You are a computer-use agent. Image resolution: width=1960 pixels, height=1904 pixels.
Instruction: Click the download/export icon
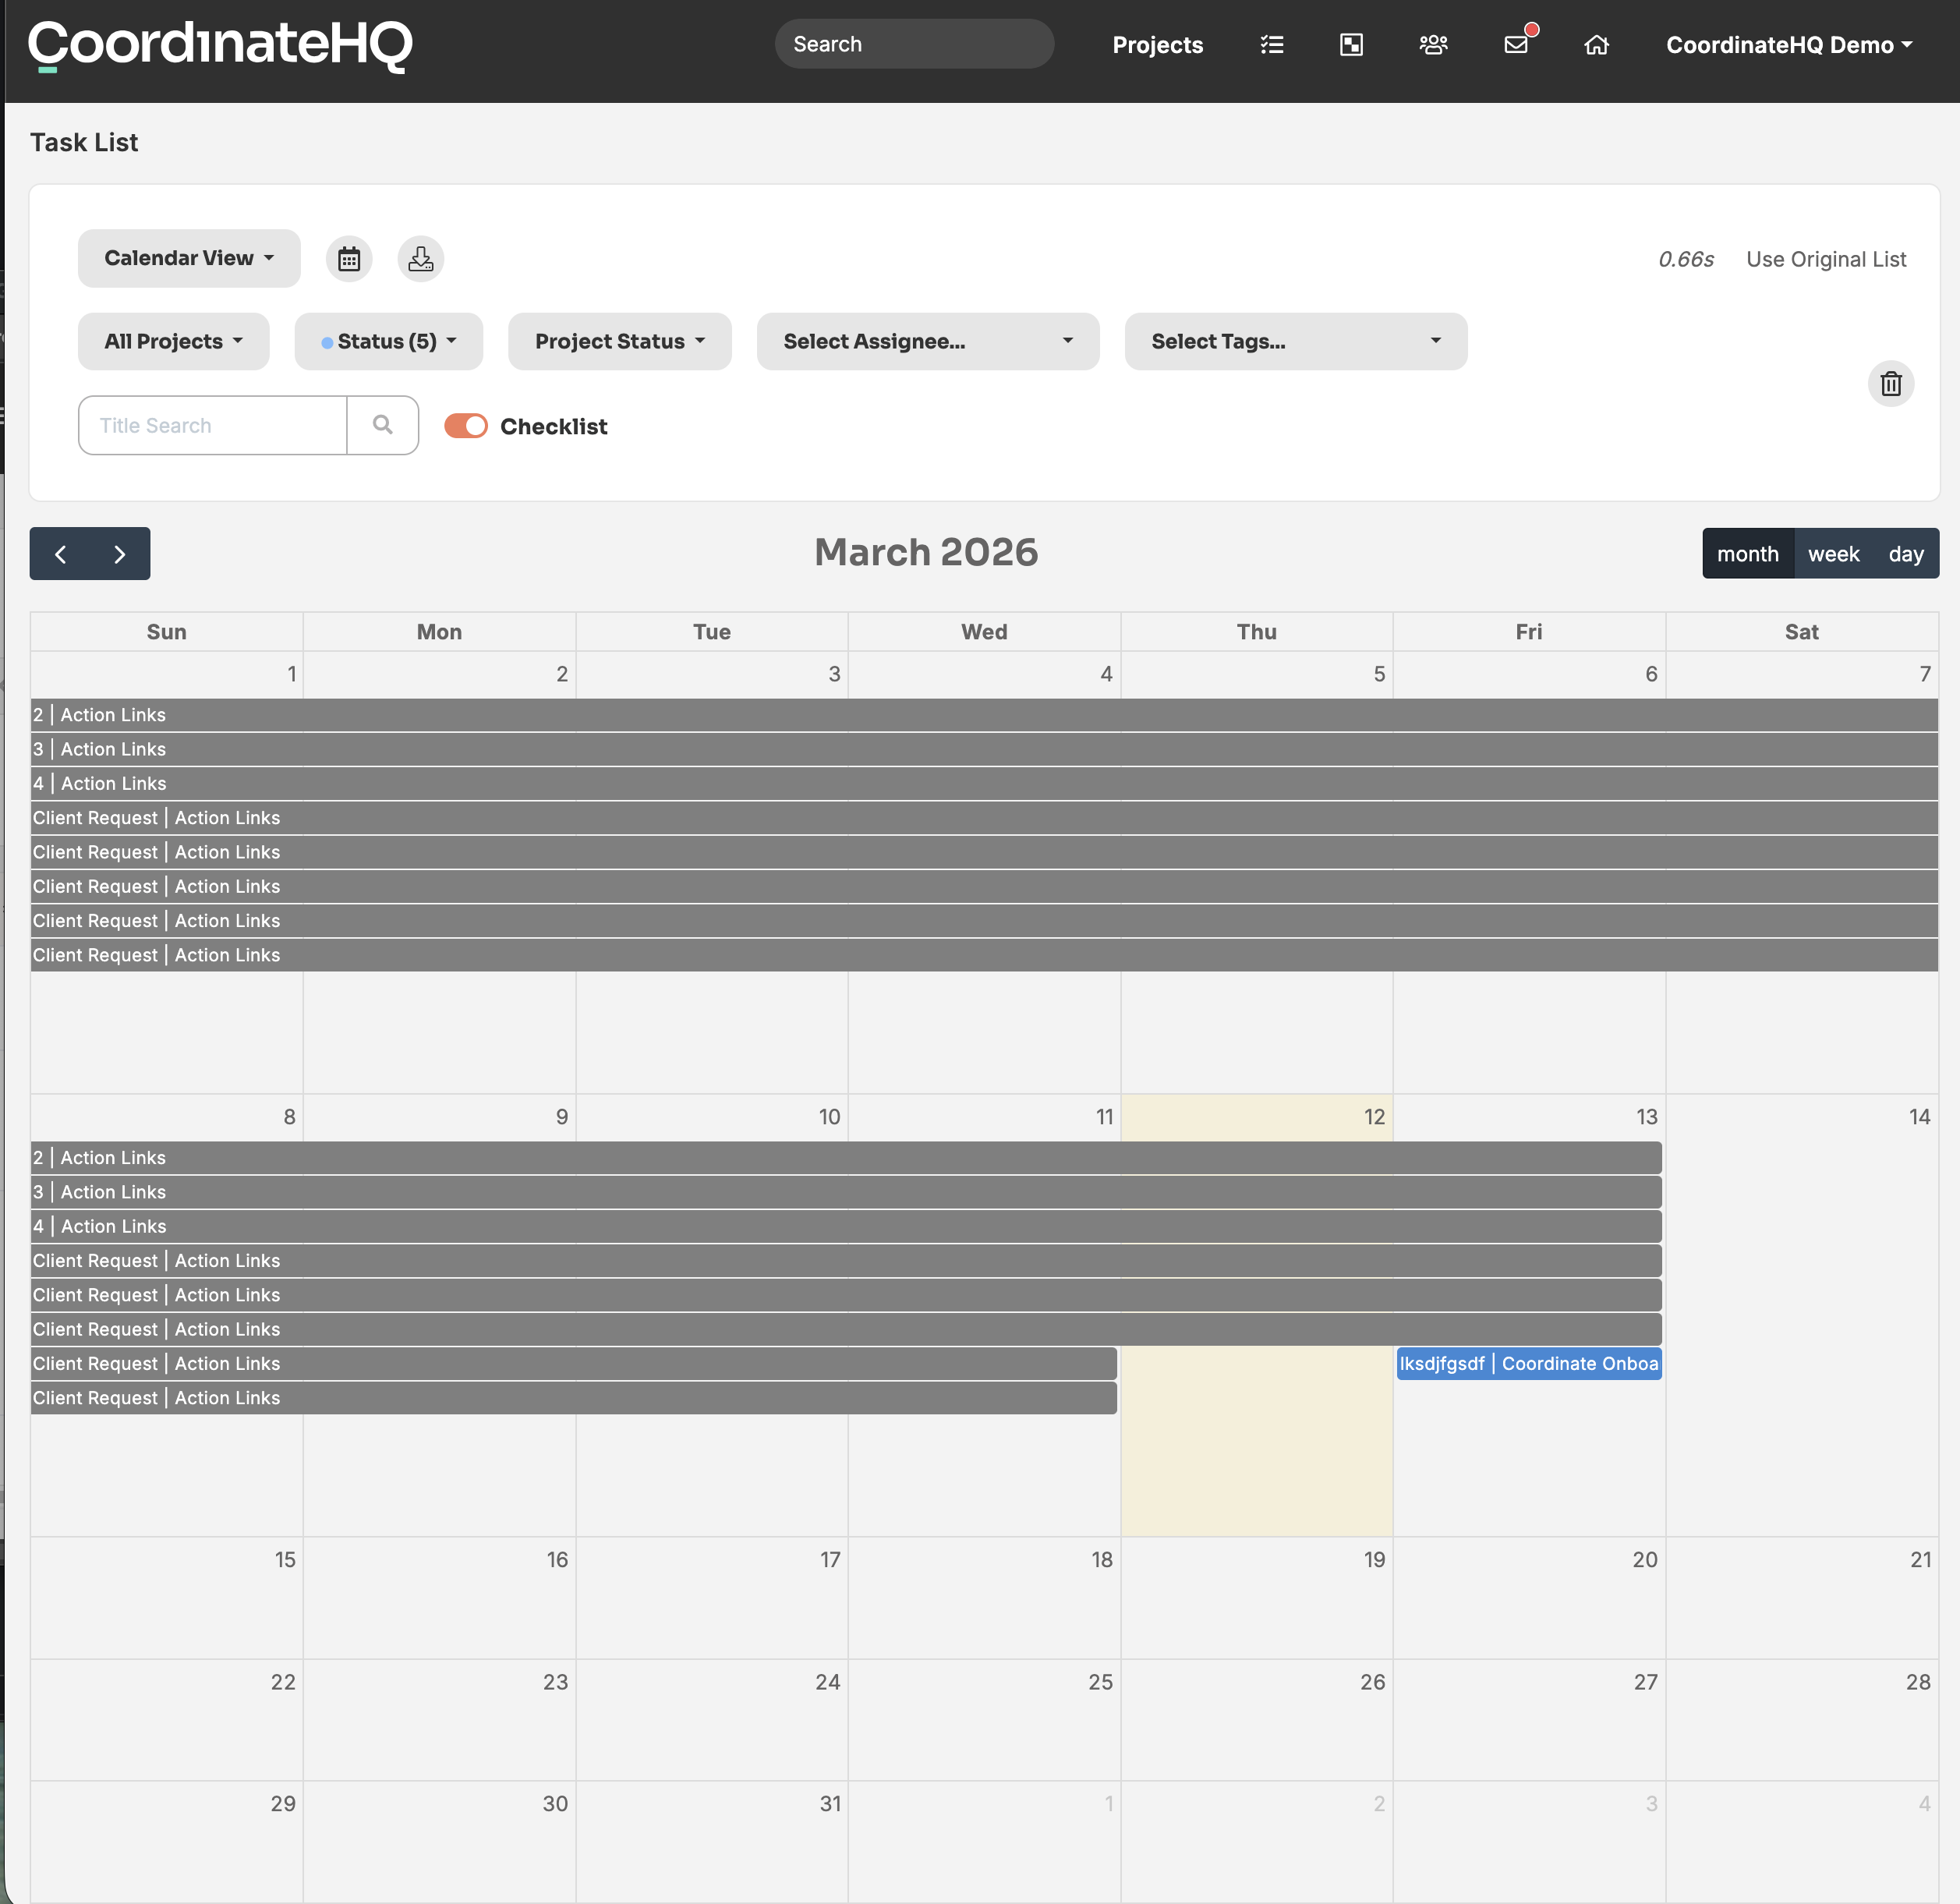pos(421,259)
